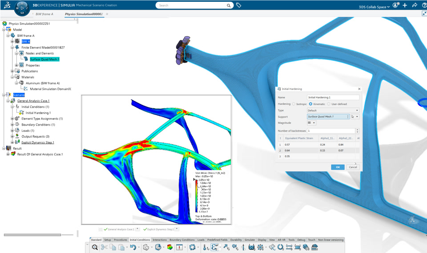The width and height of the screenshot is (427, 253).
Task: Click the initial plastic strain icon
Action: (214, 247)
